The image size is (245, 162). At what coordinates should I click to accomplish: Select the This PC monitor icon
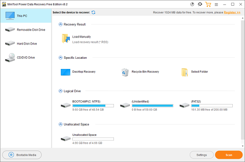tap(10, 16)
